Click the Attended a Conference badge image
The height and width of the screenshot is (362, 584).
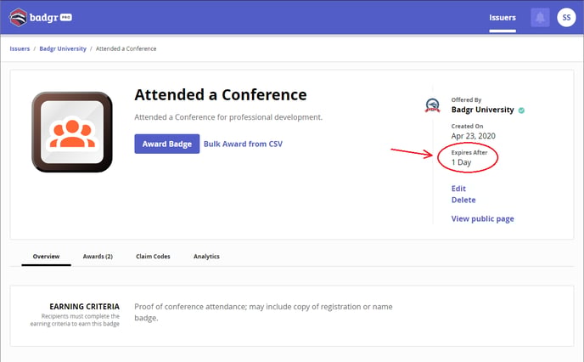[72, 132]
